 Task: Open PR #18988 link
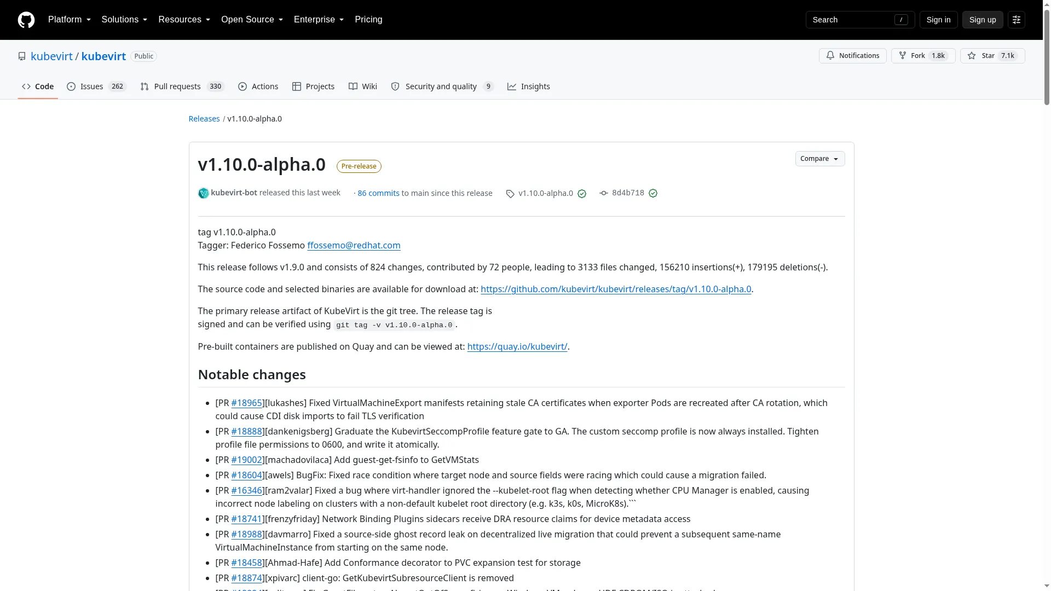246,535
